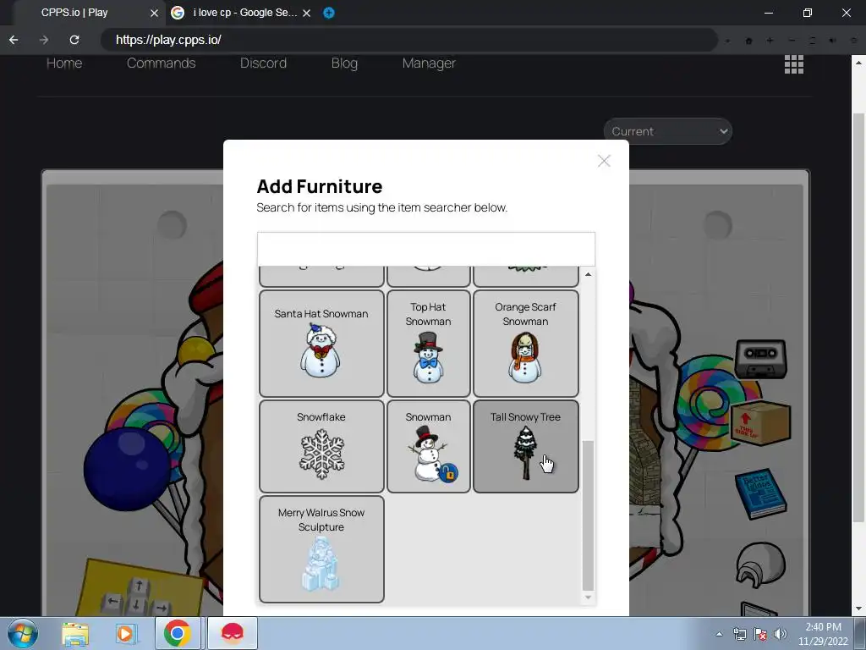Go back in browser history
Viewport: 866px width, 650px height.
(x=14, y=40)
